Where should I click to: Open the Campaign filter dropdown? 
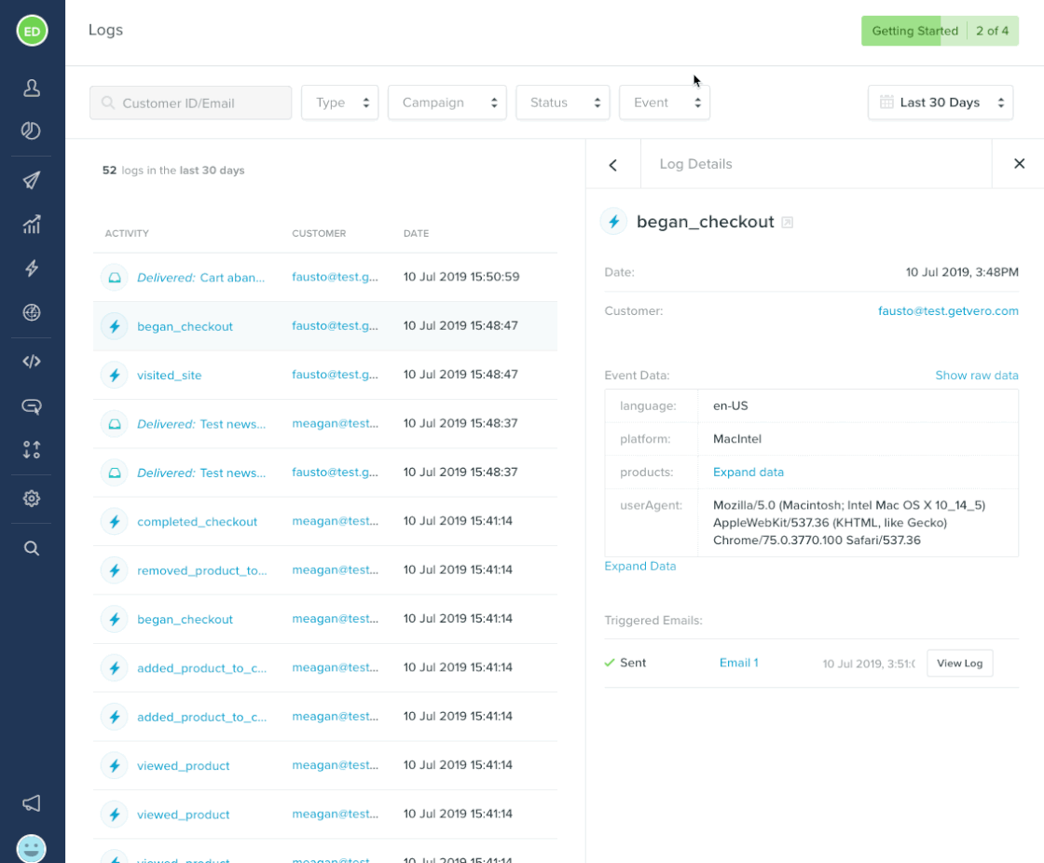[x=446, y=103]
